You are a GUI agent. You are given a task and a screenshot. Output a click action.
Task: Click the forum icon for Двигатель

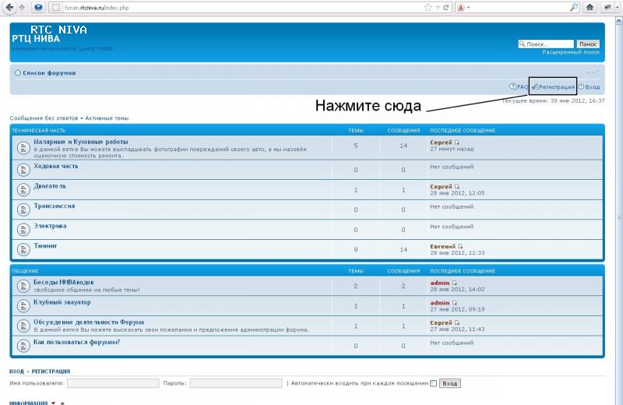(x=23, y=189)
